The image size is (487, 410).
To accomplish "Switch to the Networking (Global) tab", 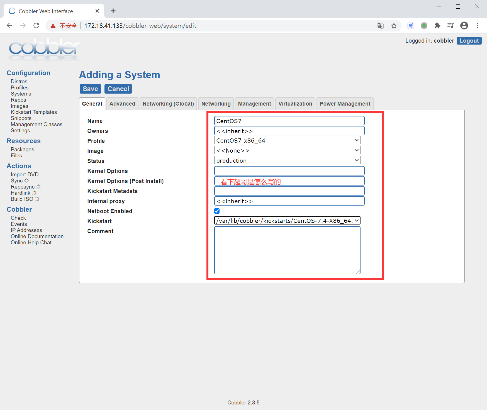I will point(168,104).
